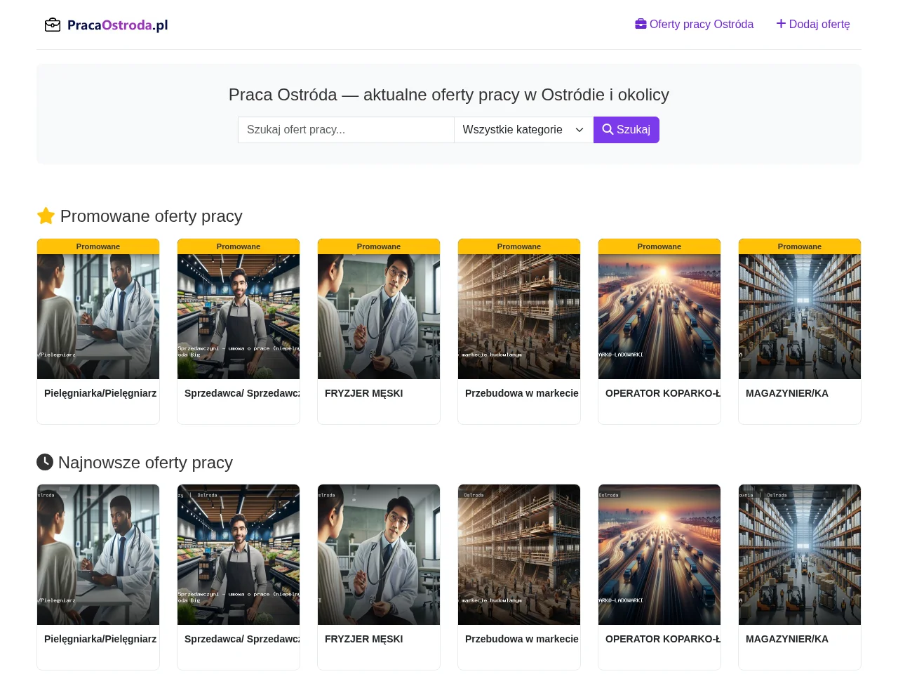Screen dimensions: 898x674
Task: Open promoted MAGAZYNIER/KA image thumbnail
Action: pos(800,317)
